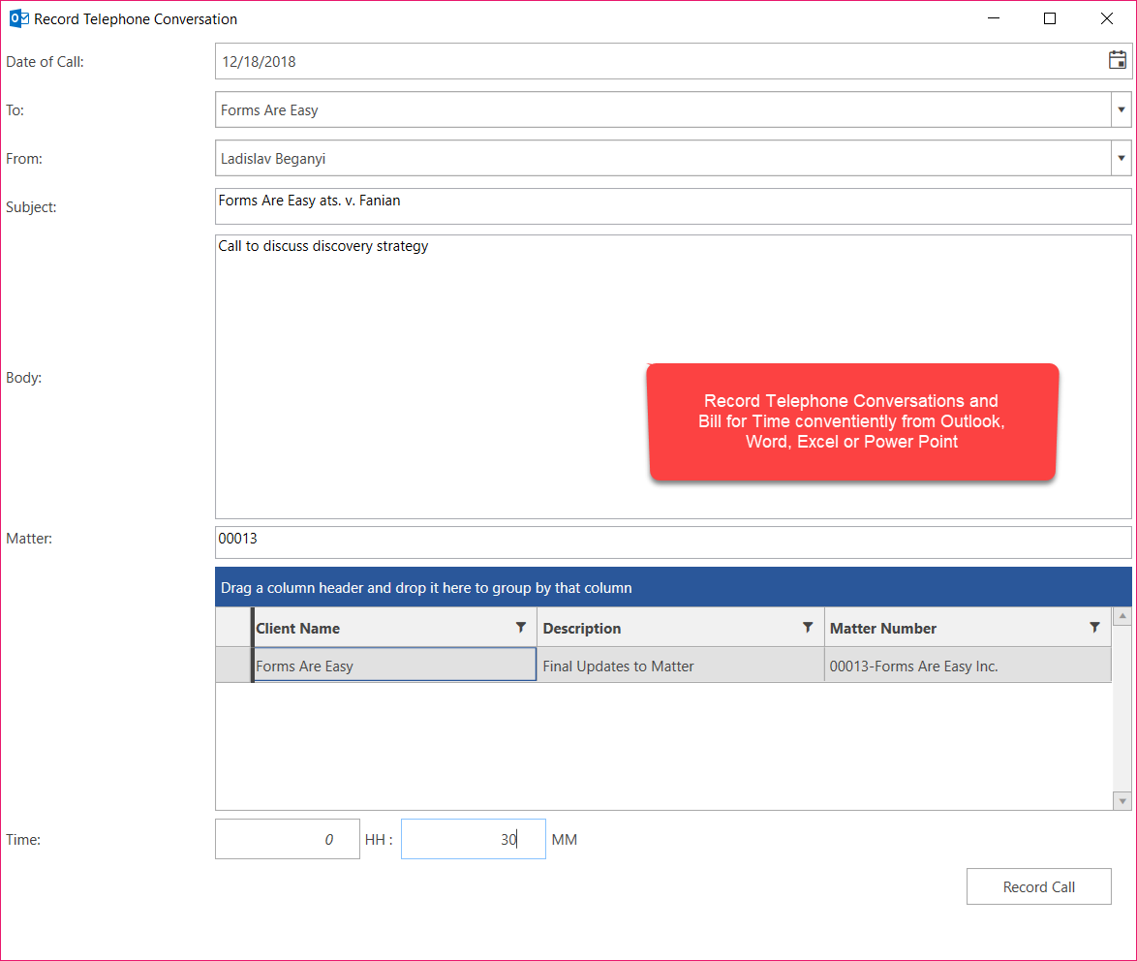Click the Outlook icon in title bar
The image size is (1137, 961).
pyautogui.click(x=17, y=18)
